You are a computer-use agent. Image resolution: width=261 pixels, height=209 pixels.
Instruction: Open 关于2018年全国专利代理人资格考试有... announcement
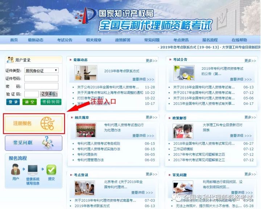pyautogui.click(x=204, y=87)
